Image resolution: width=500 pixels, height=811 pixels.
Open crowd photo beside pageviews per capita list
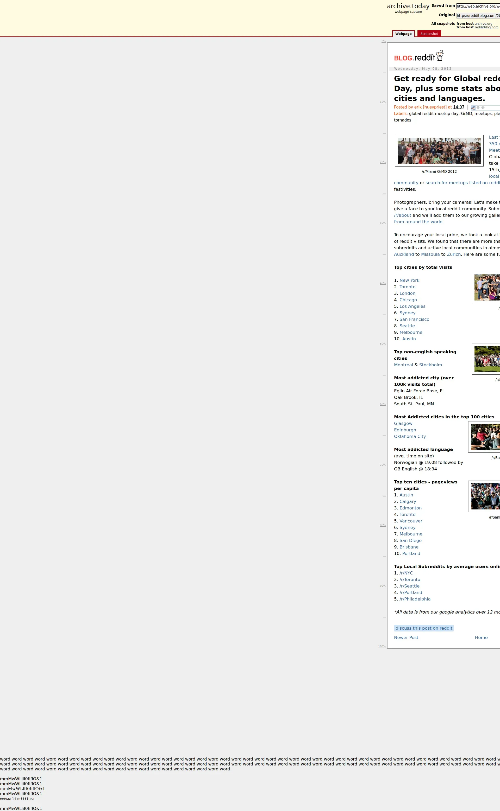[485, 496]
